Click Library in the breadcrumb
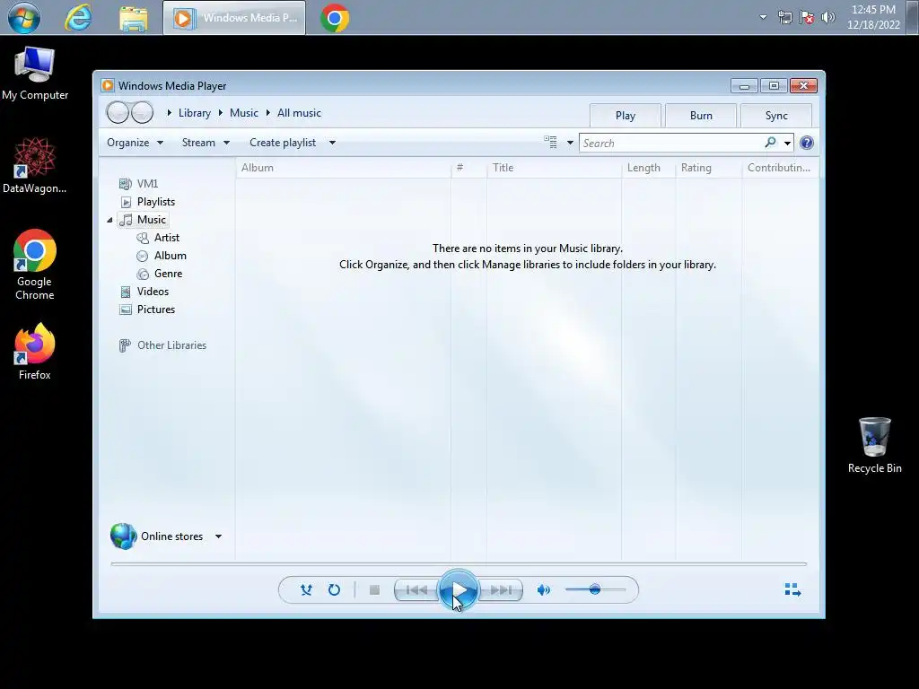Viewport: 919px width, 689px height. [195, 113]
